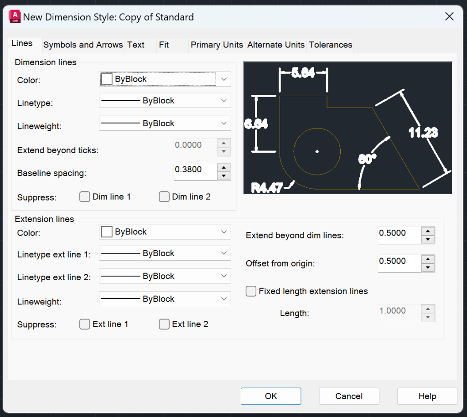Open the Linetype ext line 1 dropdown

(223, 253)
